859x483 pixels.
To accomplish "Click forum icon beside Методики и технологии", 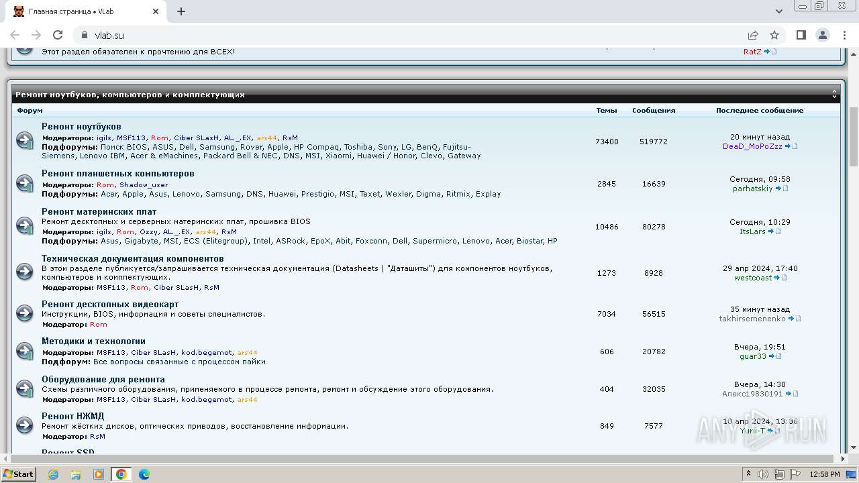I will [x=25, y=351].
